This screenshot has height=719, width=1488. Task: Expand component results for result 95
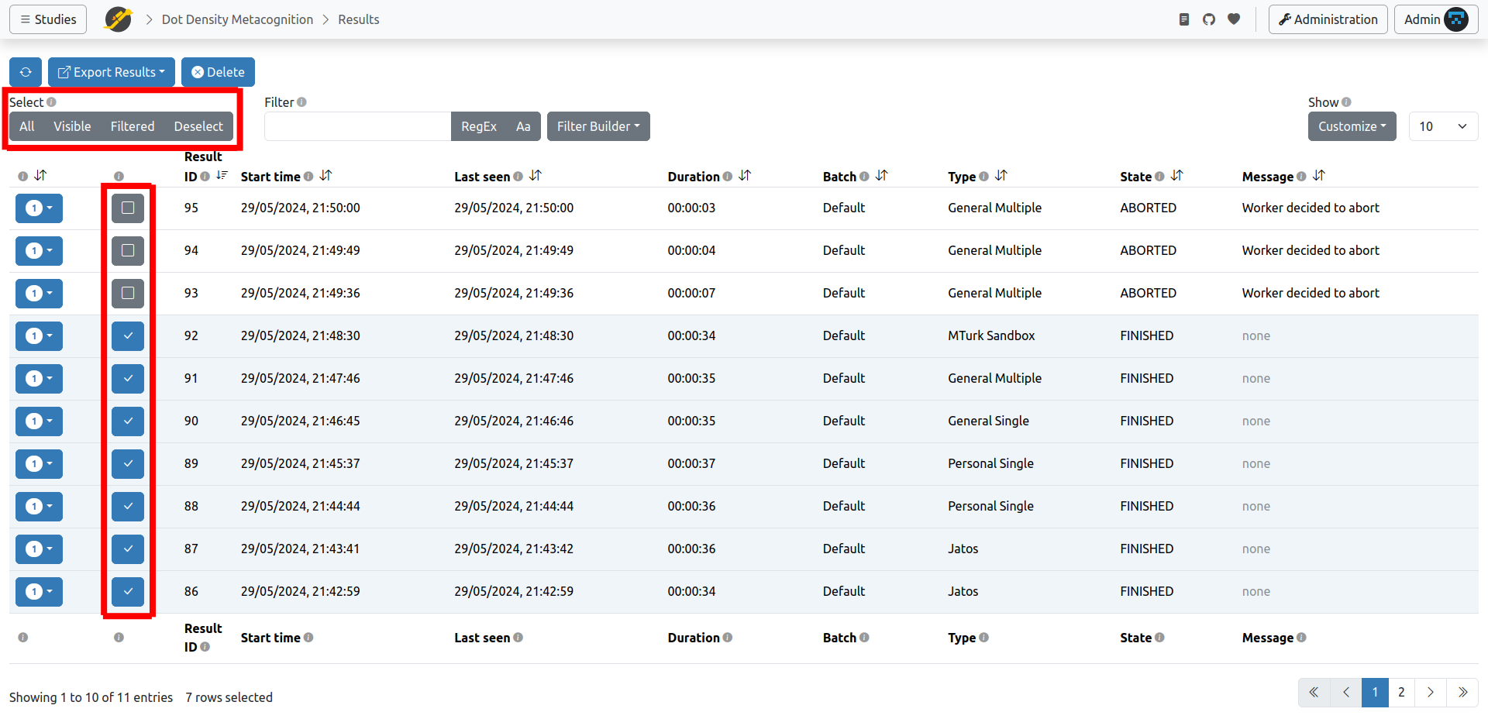pyautogui.click(x=39, y=208)
